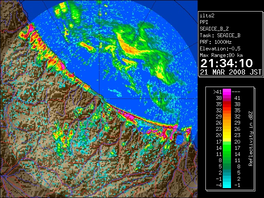Pick the cyan swatch beside '-4'
The height and width of the screenshot is (198, 264).
click(227, 185)
